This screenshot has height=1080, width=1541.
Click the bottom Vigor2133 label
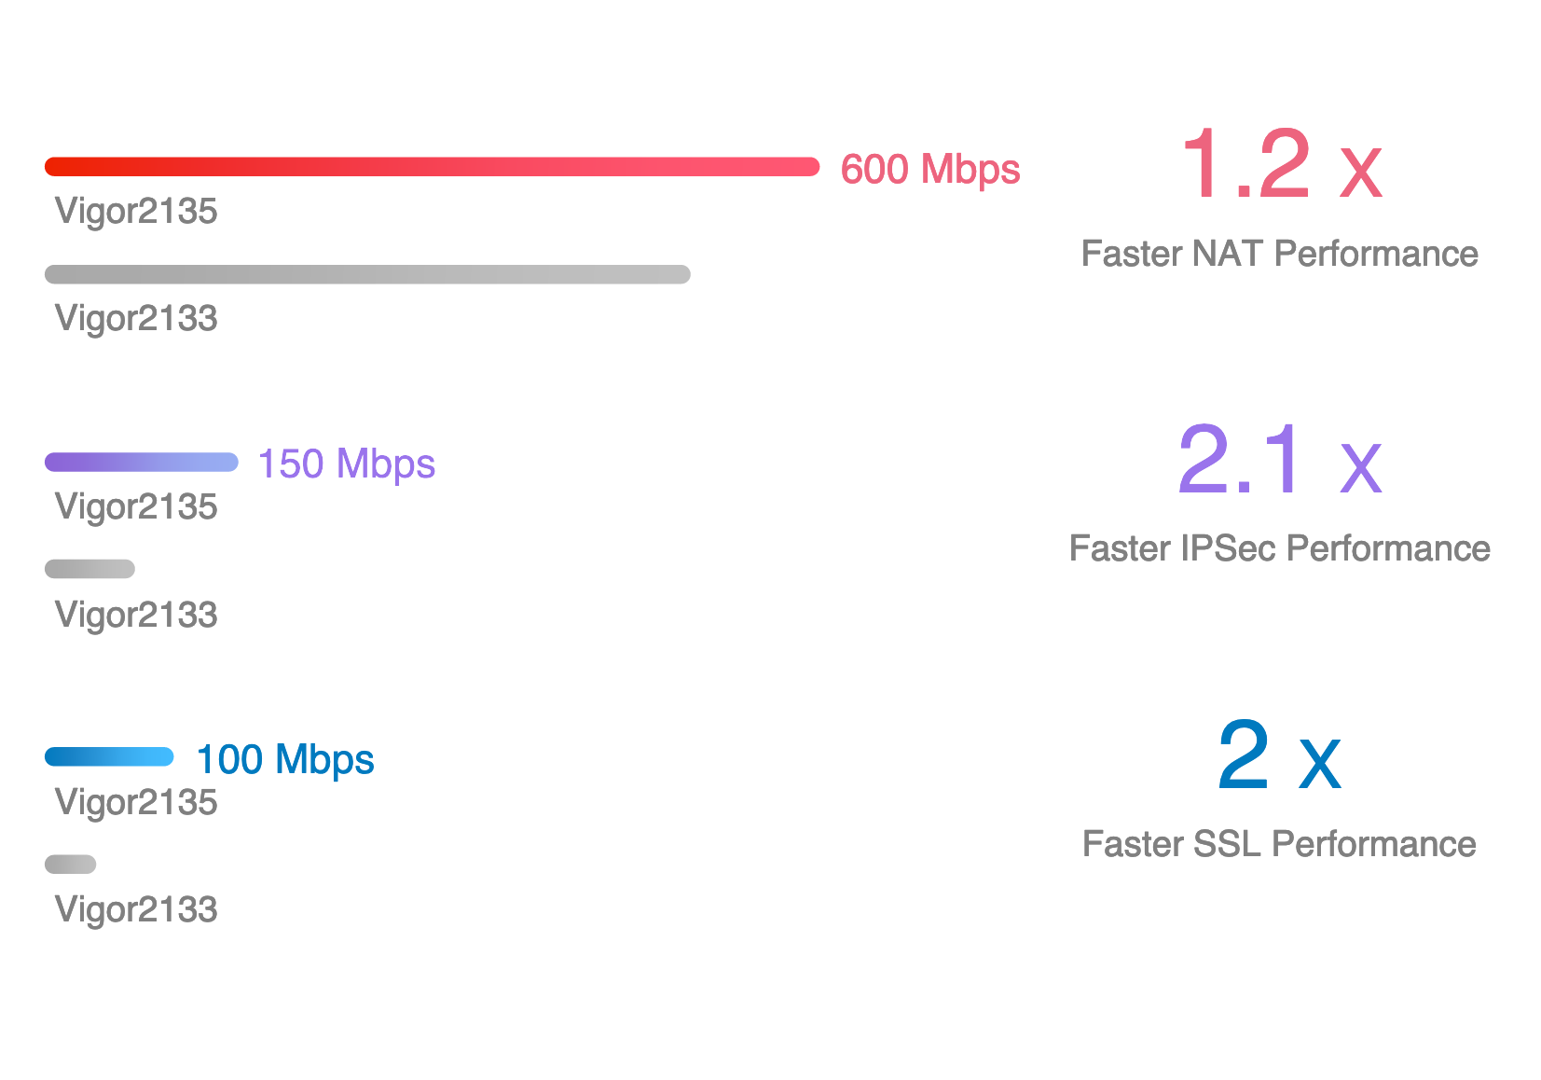[136, 910]
